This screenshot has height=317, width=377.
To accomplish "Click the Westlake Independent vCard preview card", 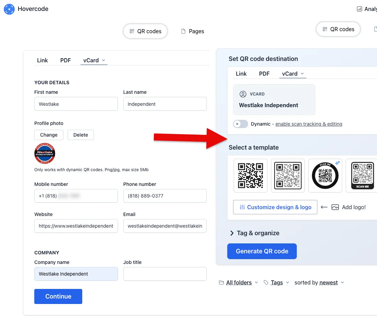I will [x=274, y=99].
